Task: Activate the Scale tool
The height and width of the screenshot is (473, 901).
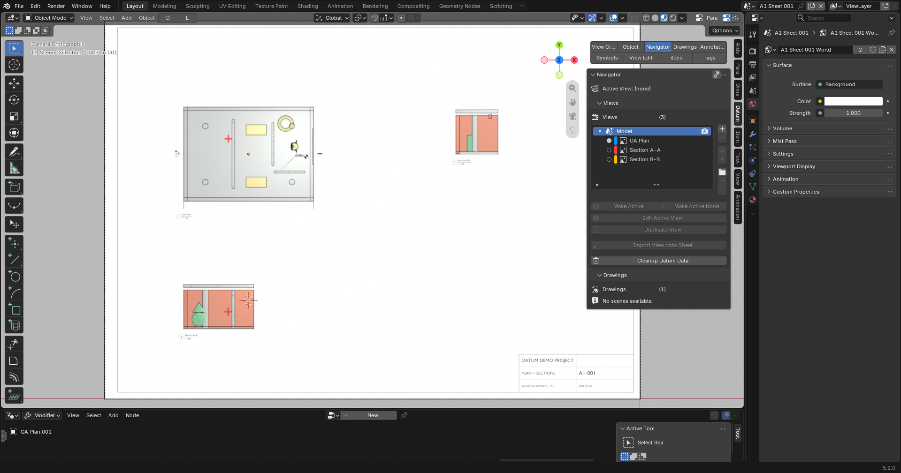Action: pos(14,116)
